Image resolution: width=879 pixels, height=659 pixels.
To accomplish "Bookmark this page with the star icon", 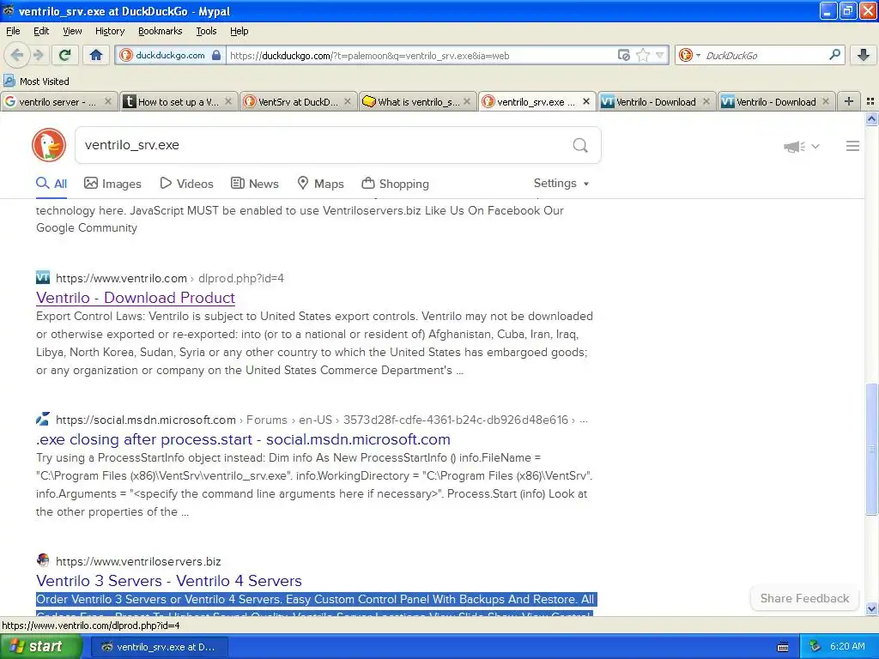I will pos(642,55).
